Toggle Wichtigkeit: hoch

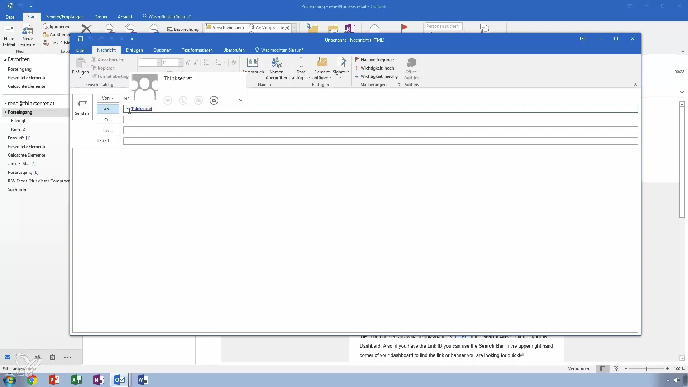(x=375, y=68)
